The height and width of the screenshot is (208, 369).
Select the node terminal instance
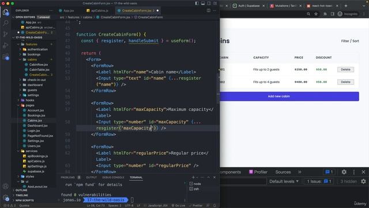195,184
